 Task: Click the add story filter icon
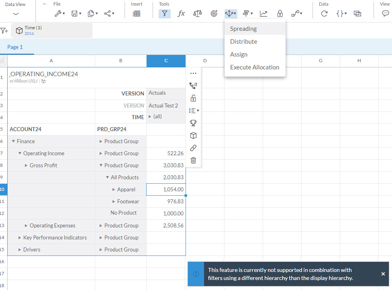[4, 31]
